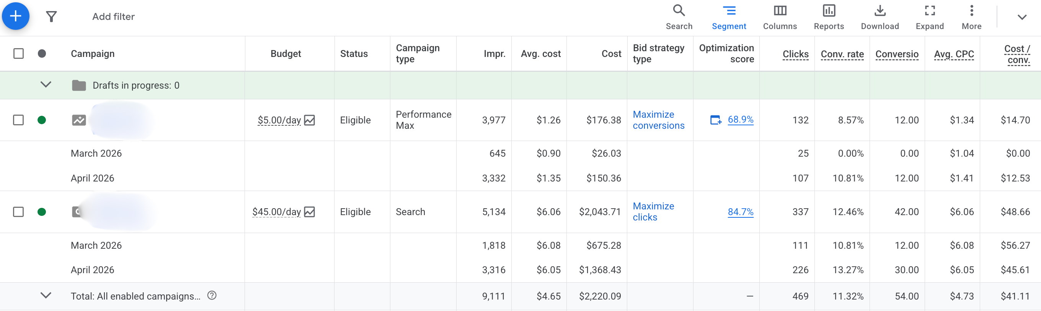Sort by the Cost column header
Screen dimensions: 1041x311
click(612, 53)
